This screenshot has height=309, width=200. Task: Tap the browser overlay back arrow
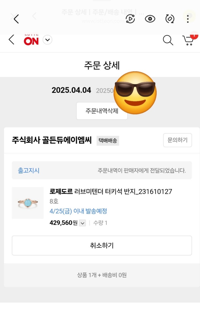point(16,19)
